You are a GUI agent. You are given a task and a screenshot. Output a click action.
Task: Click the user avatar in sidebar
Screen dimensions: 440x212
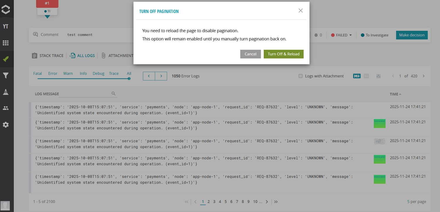[6, 206]
